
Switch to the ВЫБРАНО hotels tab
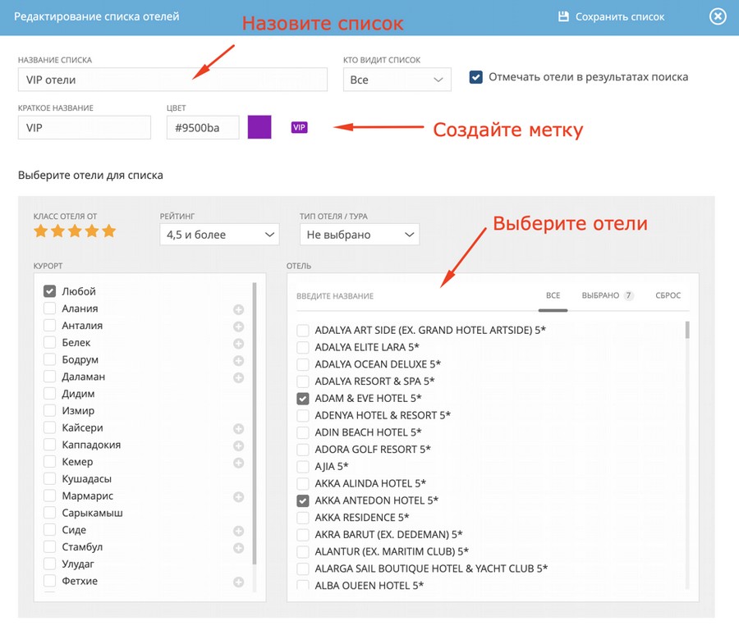(x=608, y=295)
